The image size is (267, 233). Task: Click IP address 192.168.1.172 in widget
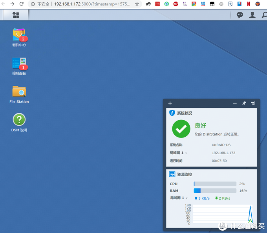[x=223, y=153]
